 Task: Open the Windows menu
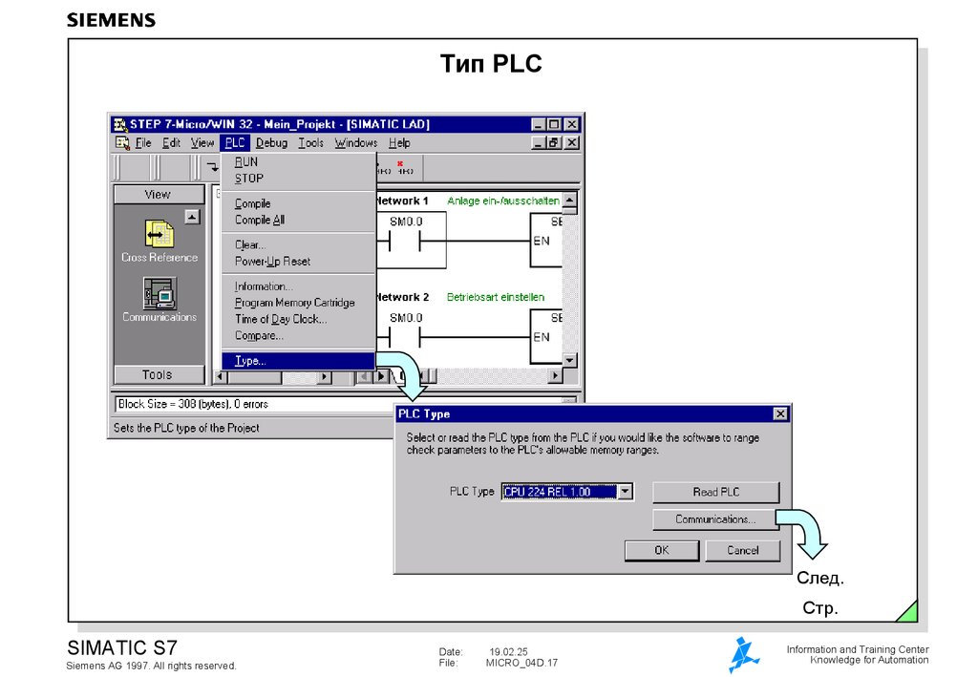point(355,143)
